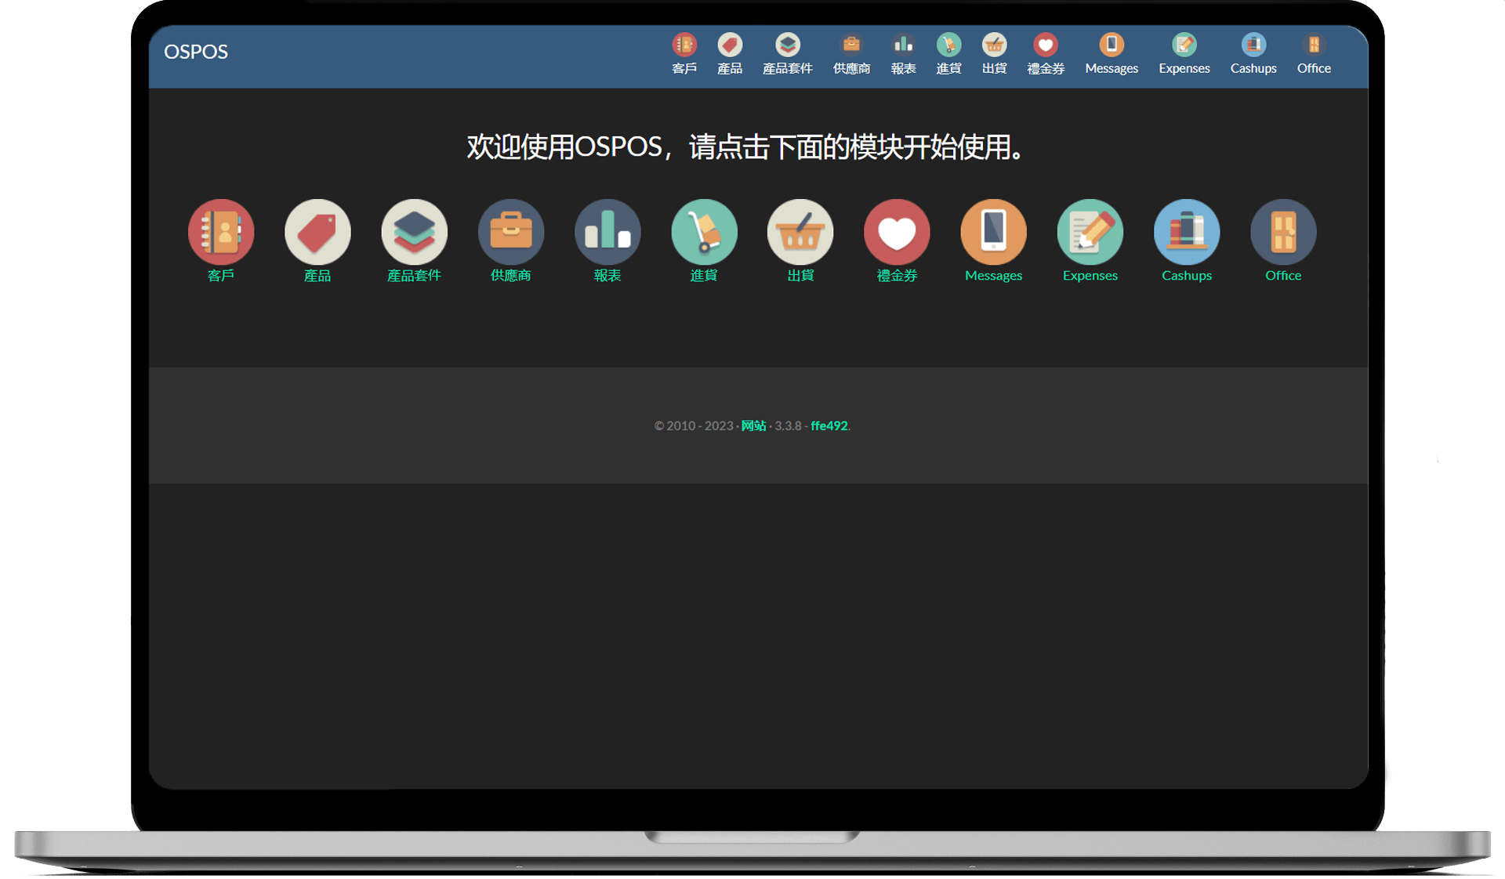The height and width of the screenshot is (879, 1505).
Task: Click the large Expenses notepad icon
Action: [x=1090, y=232]
